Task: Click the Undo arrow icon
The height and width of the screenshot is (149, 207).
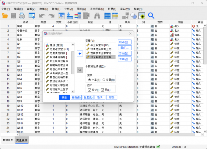Action: pos(42,16)
